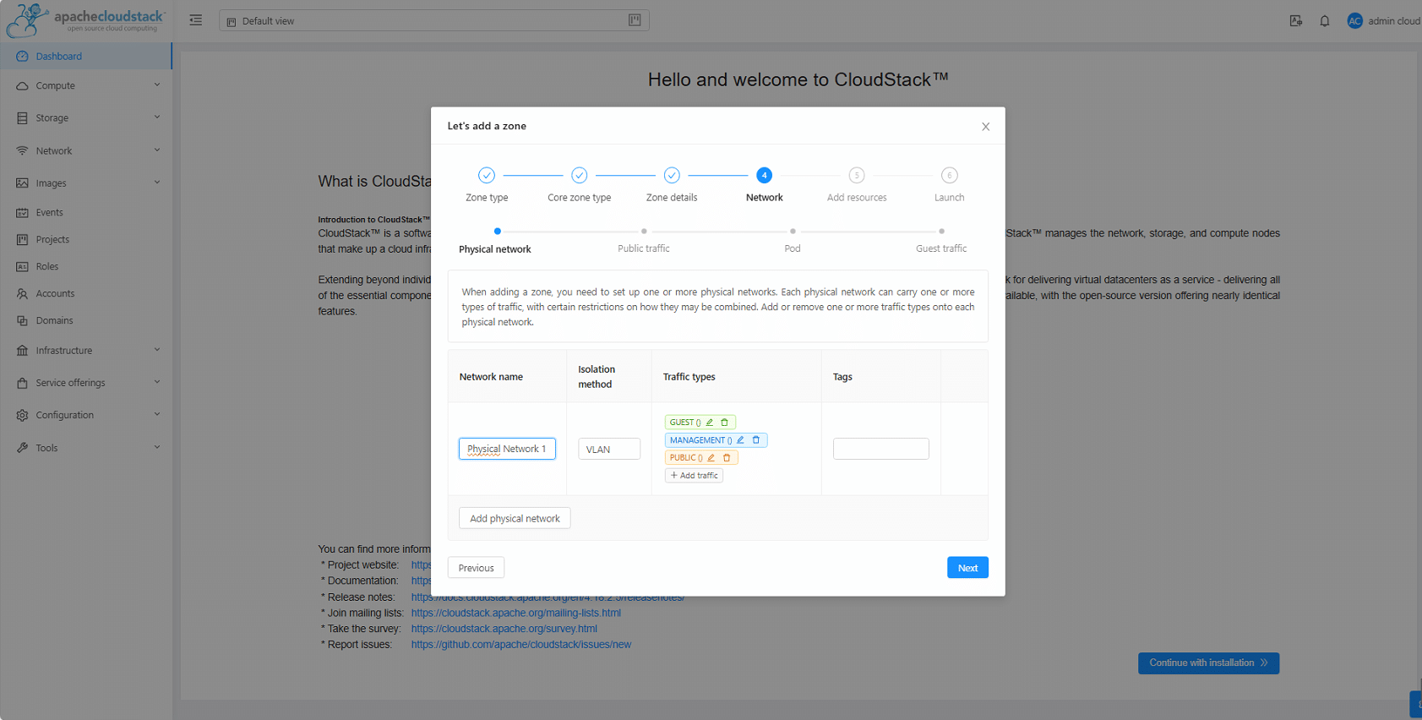Edit the MANAGEMENT traffic type with the pencil icon

pyautogui.click(x=740, y=440)
